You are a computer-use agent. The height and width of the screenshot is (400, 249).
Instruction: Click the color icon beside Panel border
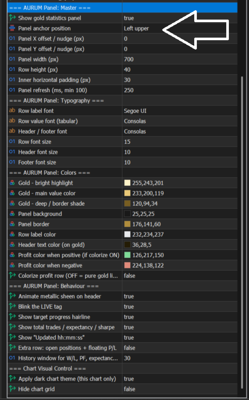click(x=12, y=224)
